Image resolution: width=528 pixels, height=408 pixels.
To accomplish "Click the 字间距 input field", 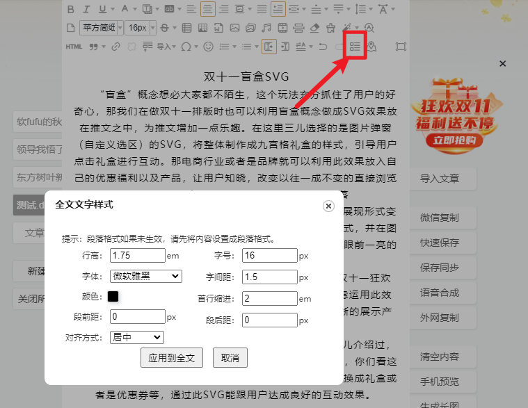I will click(x=270, y=277).
